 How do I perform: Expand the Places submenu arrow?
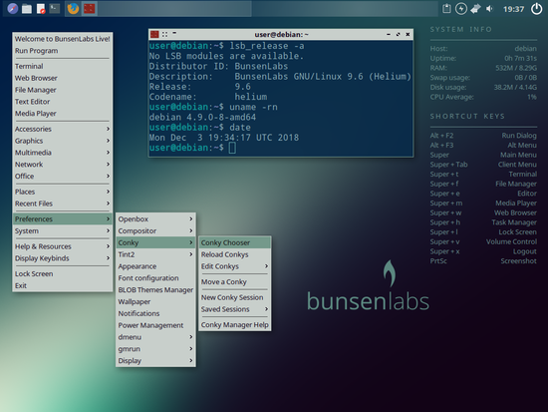108,192
